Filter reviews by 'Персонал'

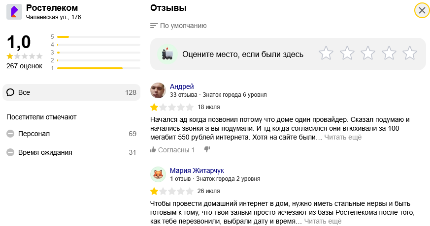(x=71, y=134)
